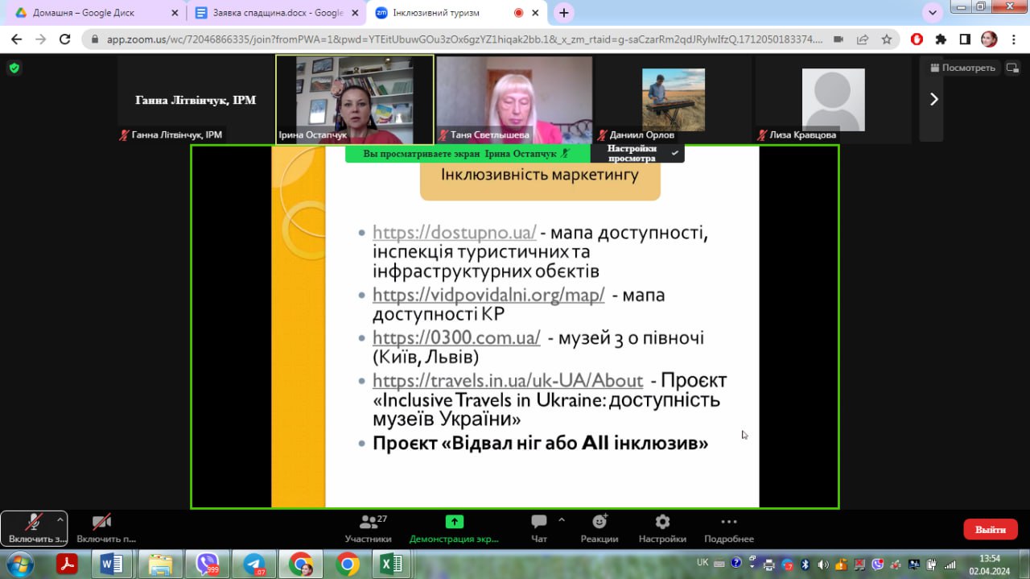Switch to the Google Docs tab
The width and height of the screenshot is (1030, 579).
268,13
